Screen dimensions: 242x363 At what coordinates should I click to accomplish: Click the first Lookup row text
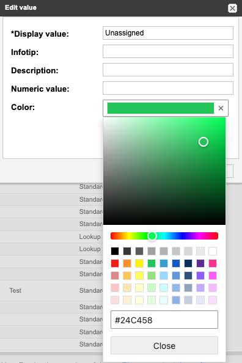(x=90, y=237)
